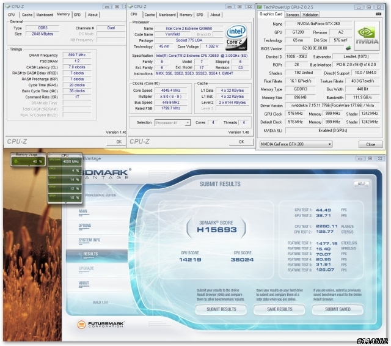Viewport: 391px width, 346px height.
Task: Click the Rated FSB 1799.7 MHz value
Action: tap(170, 108)
